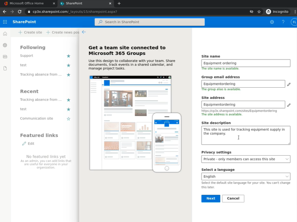Screen dimensions: 297x222
Task: Open the Incognito profile indicator
Action: pyautogui.click(x=277, y=12)
